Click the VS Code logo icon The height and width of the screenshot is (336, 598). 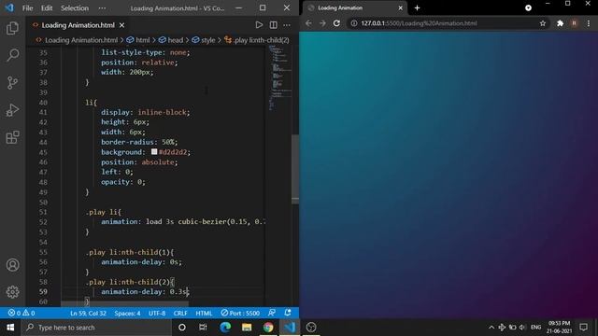(9, 7)
